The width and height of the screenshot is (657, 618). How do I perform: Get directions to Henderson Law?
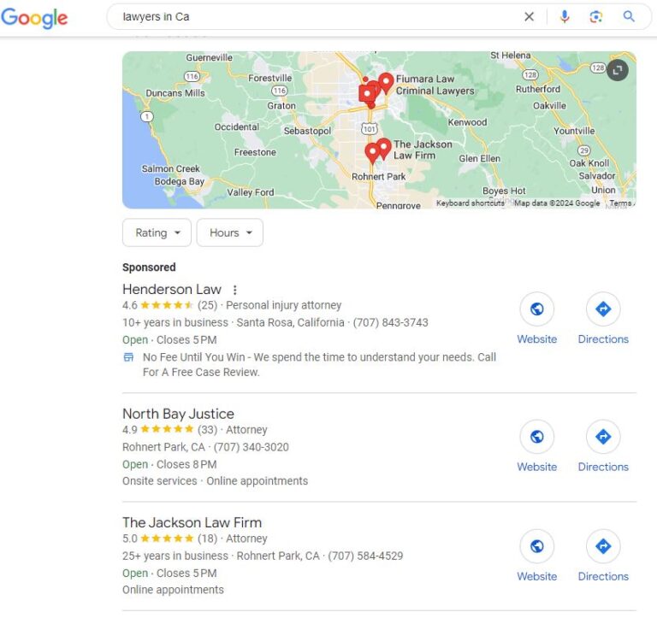coord(603,309)
